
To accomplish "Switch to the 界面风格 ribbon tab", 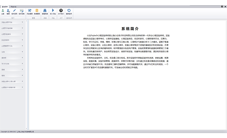I will tap(14, 7).
